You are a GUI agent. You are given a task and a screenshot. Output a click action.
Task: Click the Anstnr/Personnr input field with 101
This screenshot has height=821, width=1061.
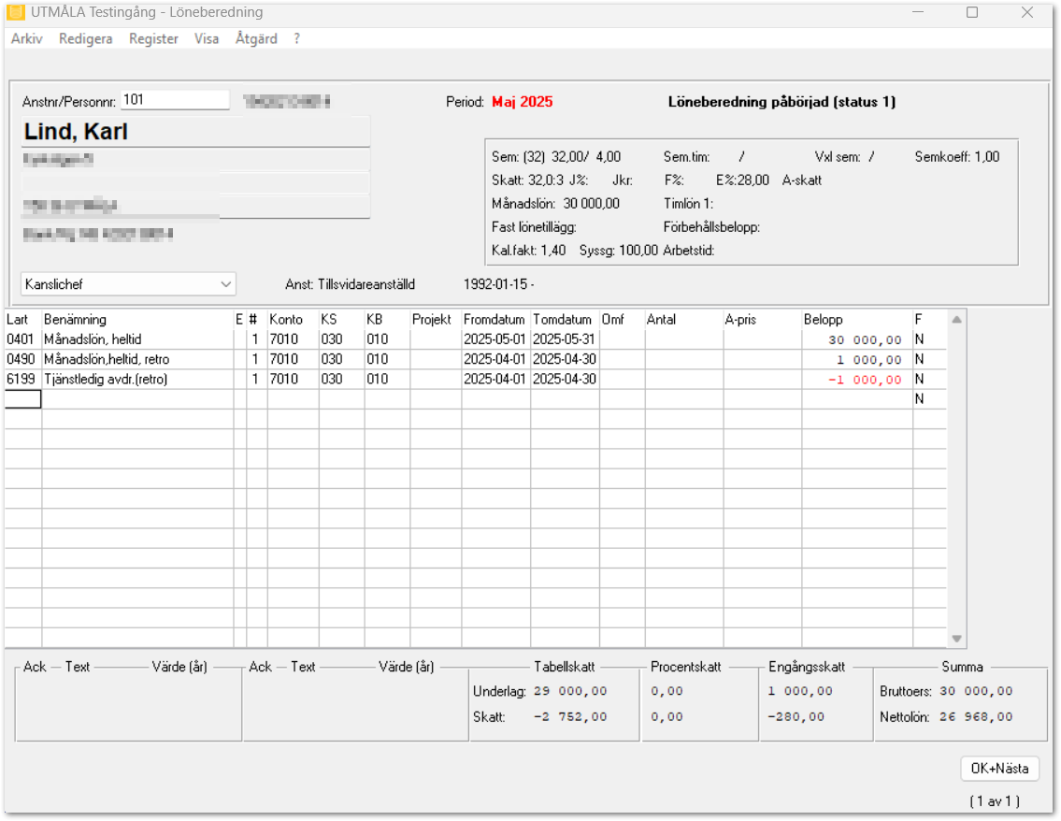coord(175,100)
